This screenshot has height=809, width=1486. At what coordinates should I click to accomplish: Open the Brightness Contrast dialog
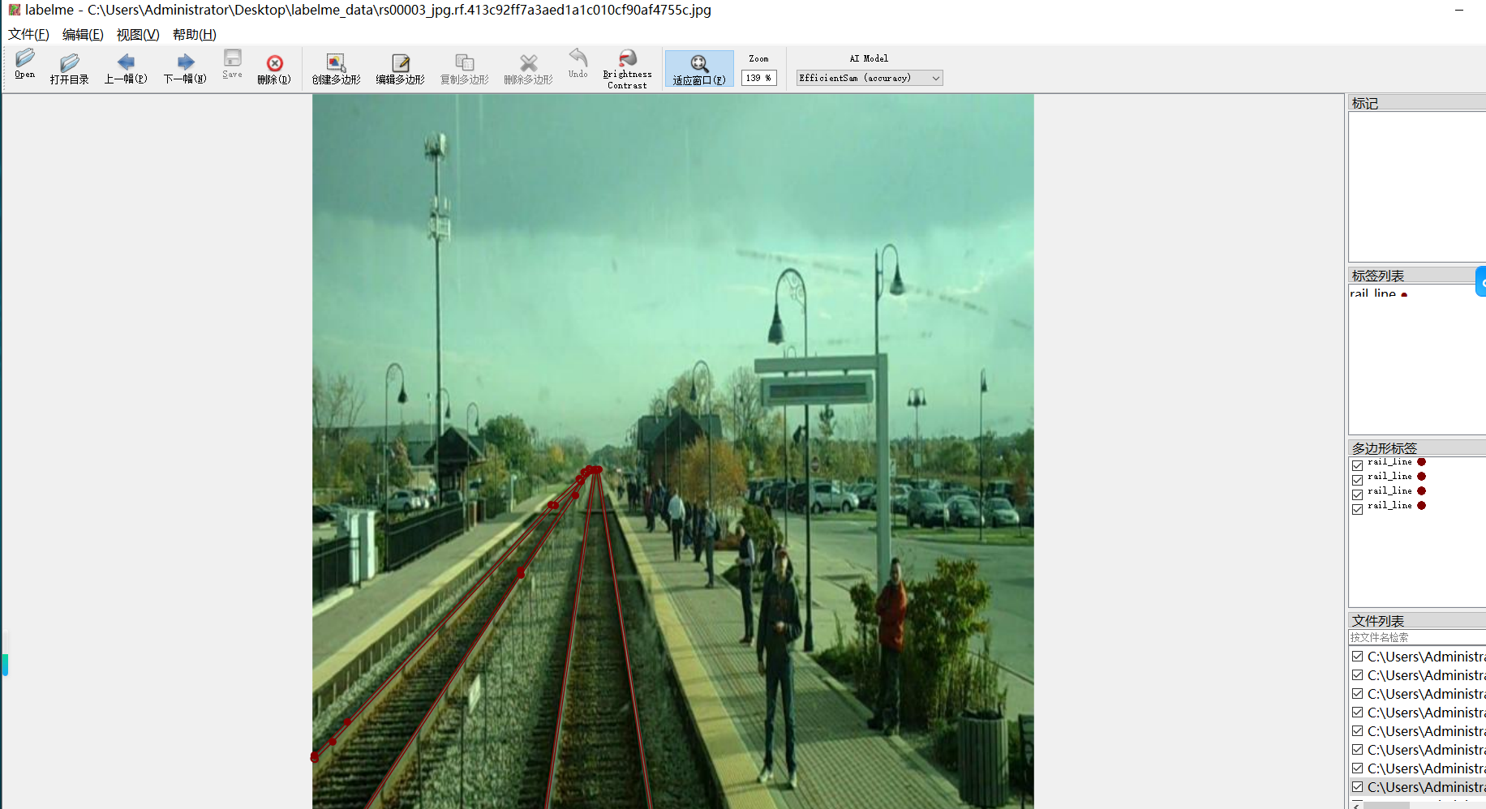coord(627,68)
